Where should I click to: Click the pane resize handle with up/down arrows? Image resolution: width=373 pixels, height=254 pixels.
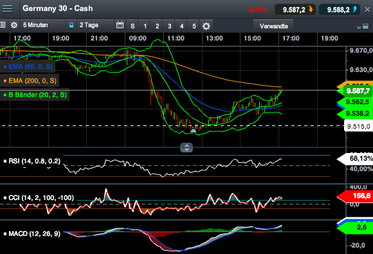(x=186, y=147)
